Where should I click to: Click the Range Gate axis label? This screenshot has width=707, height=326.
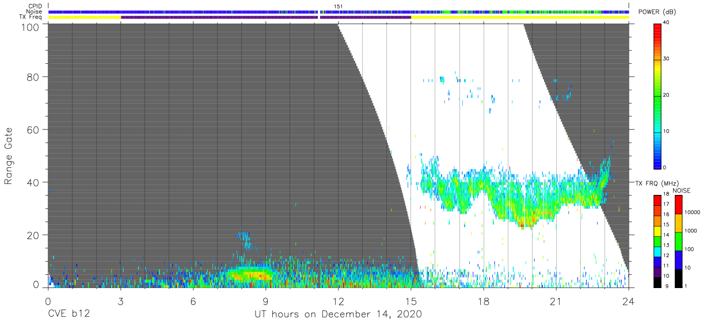[x=9, y=156]
